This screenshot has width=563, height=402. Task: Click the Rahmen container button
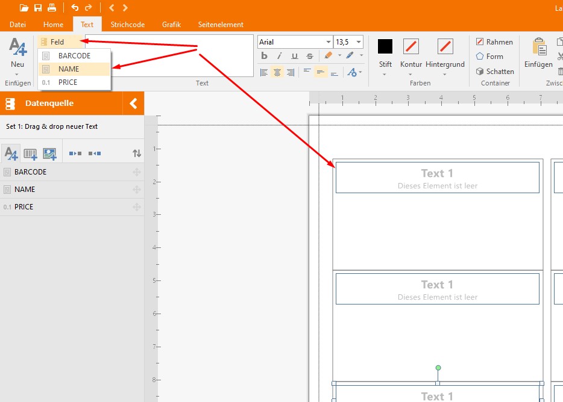(494, 42)
